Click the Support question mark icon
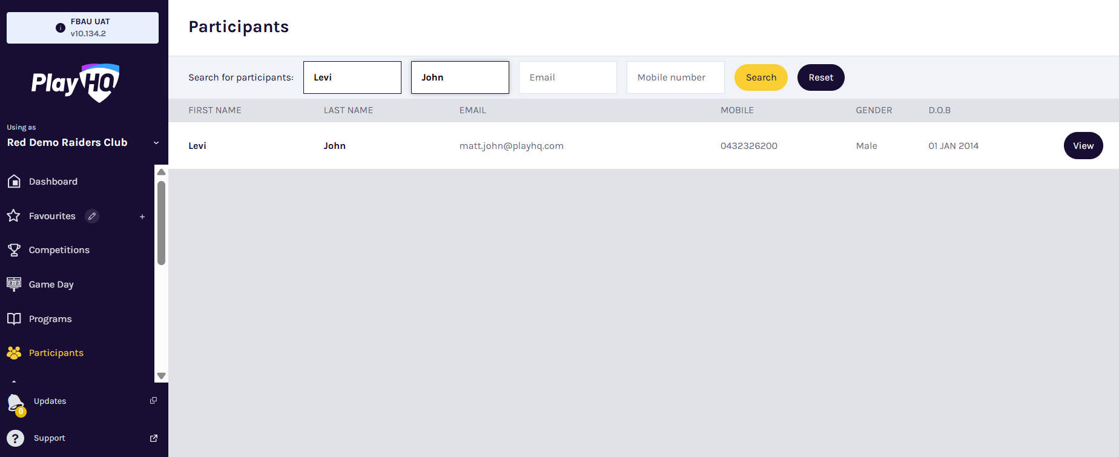 pos(15,438)
